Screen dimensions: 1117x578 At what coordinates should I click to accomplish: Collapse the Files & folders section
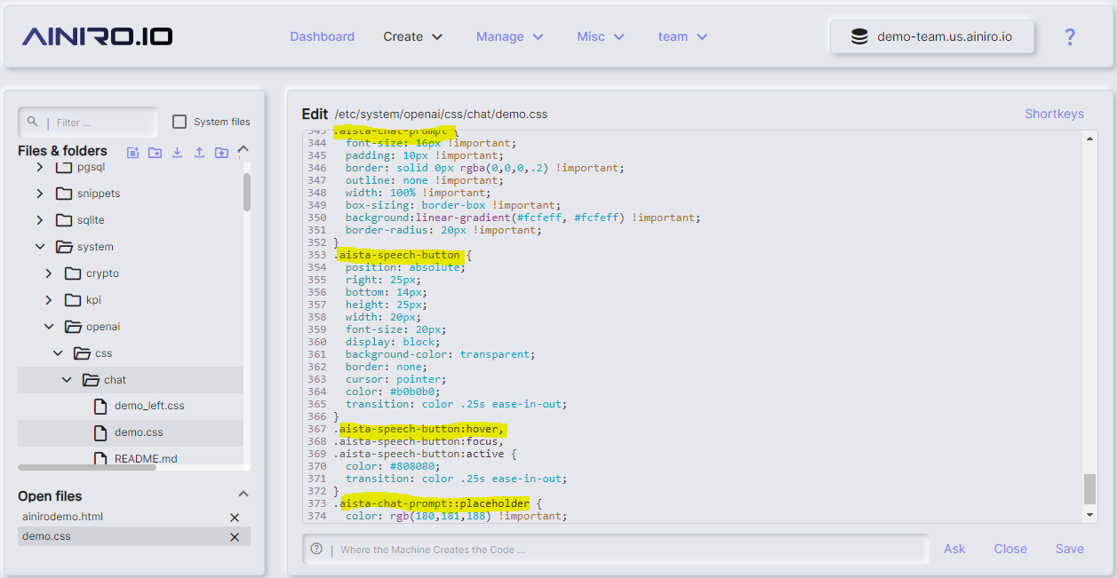coord(243,149)
